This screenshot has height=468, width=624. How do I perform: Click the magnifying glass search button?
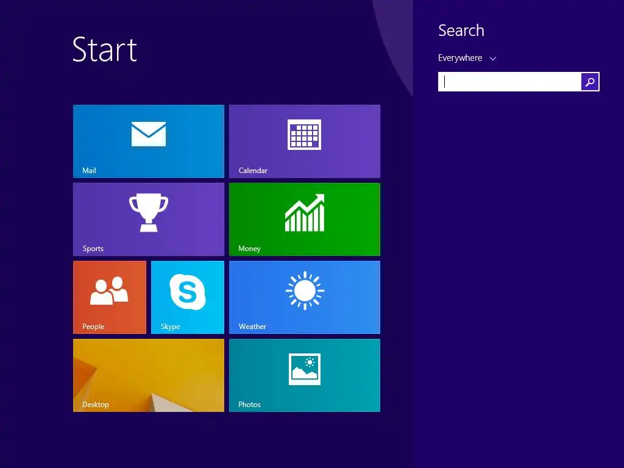[590, 82]
